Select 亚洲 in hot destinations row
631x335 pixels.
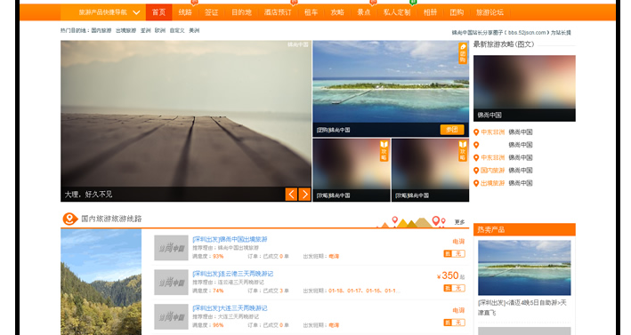[x=145, y=30]
